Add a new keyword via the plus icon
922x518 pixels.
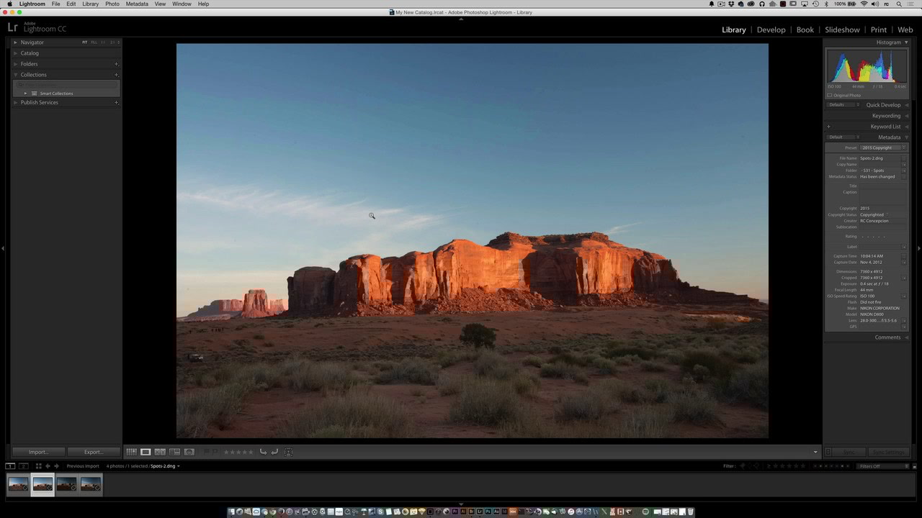click(828, 126)
